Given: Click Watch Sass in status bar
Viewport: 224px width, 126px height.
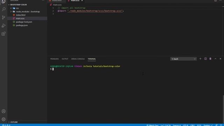Looking at the screenshot, I should tap(153, 125).
